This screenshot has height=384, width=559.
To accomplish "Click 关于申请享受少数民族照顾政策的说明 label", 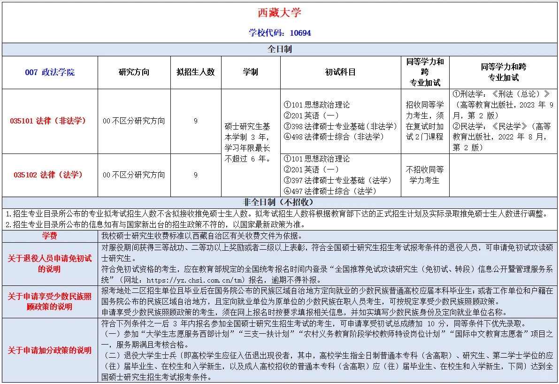I will [x=50, y=302].
